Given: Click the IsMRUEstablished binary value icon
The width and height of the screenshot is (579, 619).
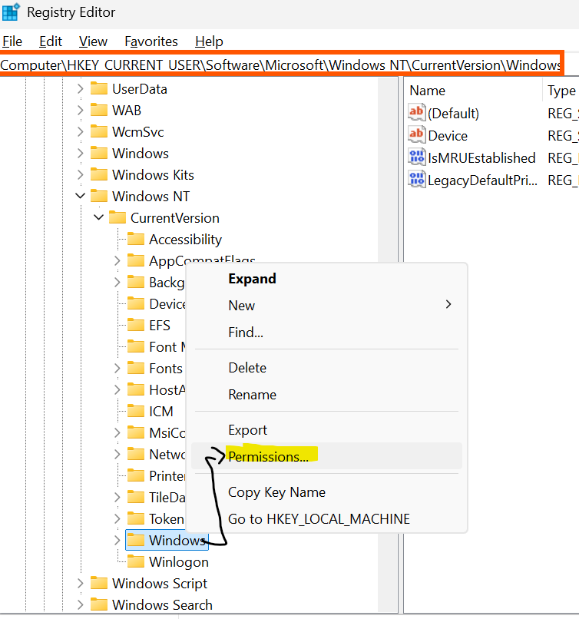Looking at the screenshot, I should (417, 157).
